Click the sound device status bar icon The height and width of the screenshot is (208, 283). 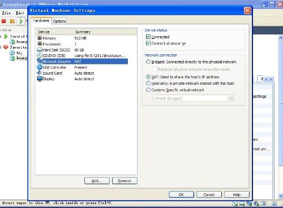point(256,203)
